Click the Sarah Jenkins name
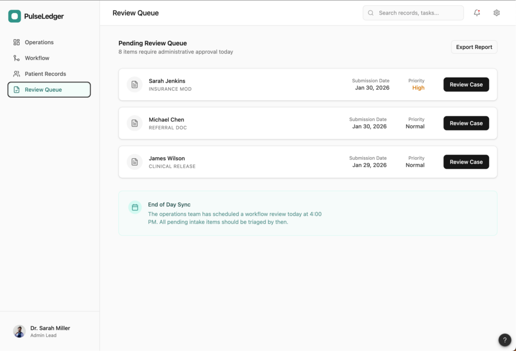516x351 pixels. 167,81
